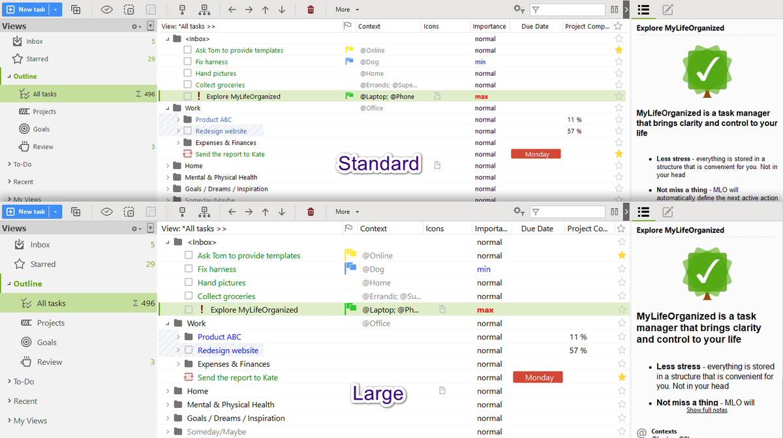Click the trash delete icon in Large toolbar
This screenshot has width=783, height=438.
[311, 211]
